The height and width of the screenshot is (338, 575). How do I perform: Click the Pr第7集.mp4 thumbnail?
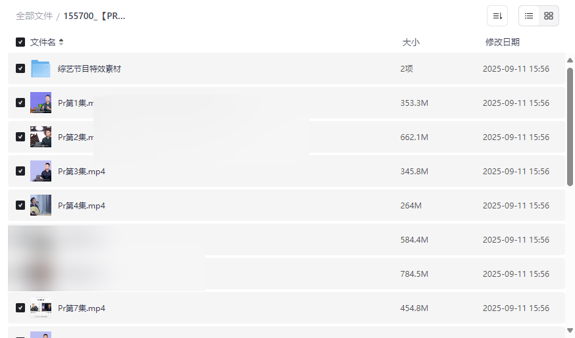click(41, 308)
